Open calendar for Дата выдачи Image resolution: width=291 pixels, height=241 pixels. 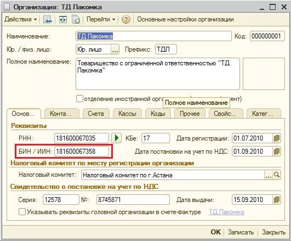(277, 200)
